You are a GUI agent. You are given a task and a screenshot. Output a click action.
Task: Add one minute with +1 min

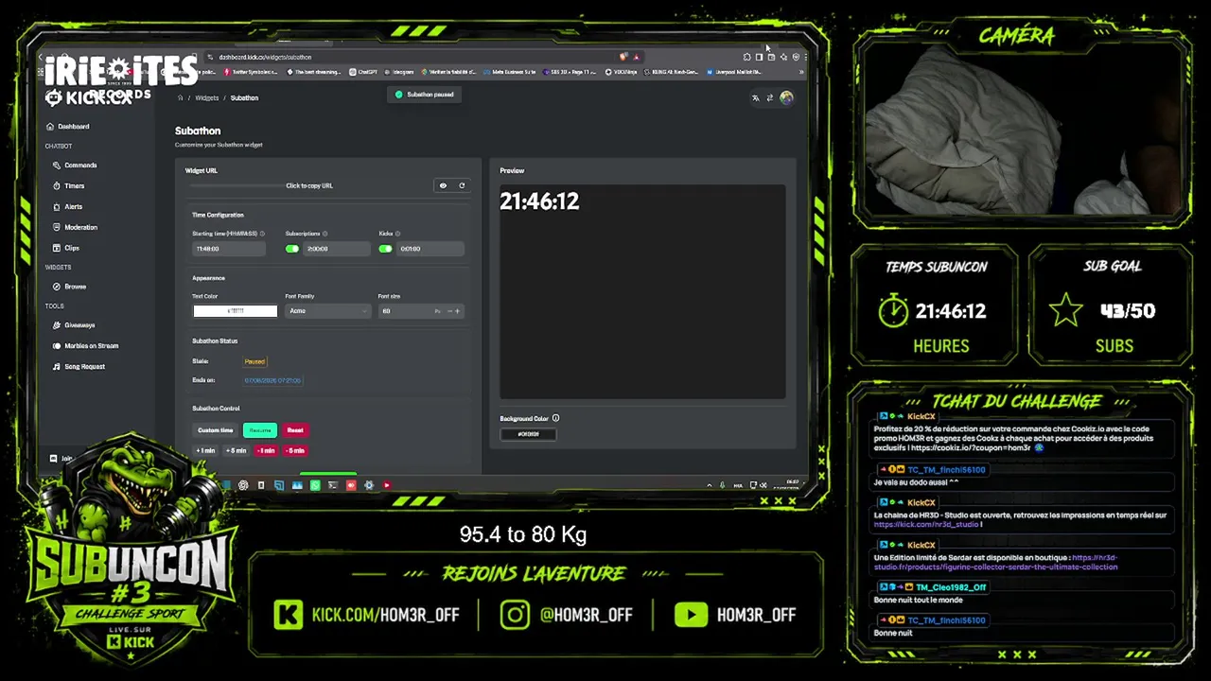click(206, 450)
